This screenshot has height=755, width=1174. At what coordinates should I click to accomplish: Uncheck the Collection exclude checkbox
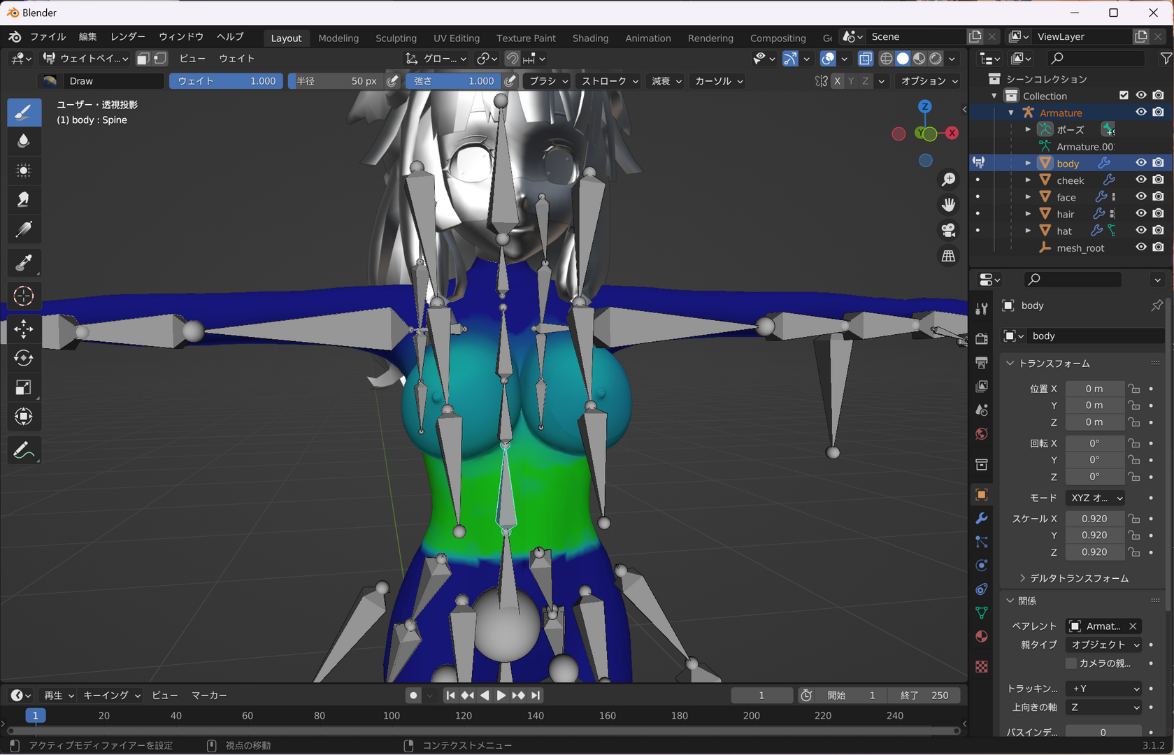1124,95
